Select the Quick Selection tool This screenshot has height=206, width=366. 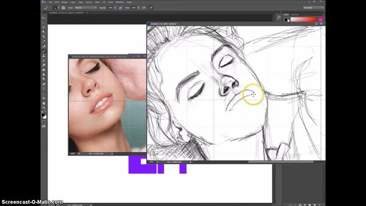pyautogui.click(x=44, y=32)
